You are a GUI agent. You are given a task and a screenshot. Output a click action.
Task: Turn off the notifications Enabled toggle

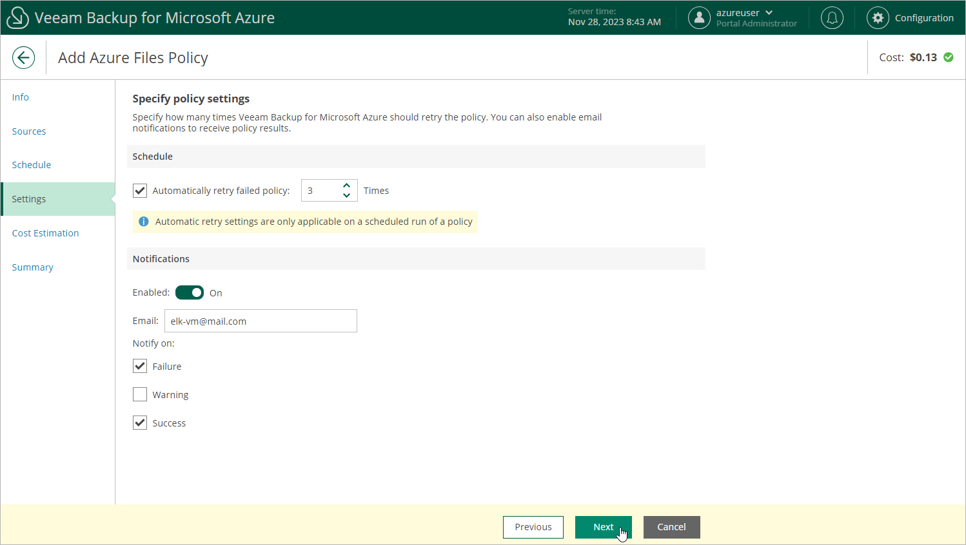coord(190,292)
